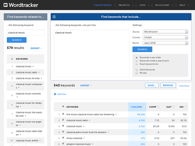Click the SAVE... button
This screenshot has height=146, width=195.
(152, 85)
